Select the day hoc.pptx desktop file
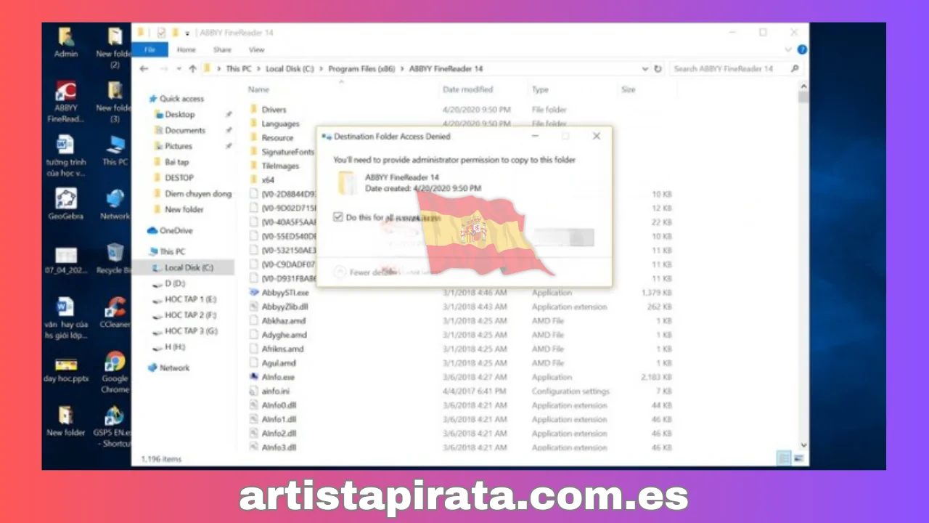The height and width of the screenshot is (523, 929). [66, 369]
